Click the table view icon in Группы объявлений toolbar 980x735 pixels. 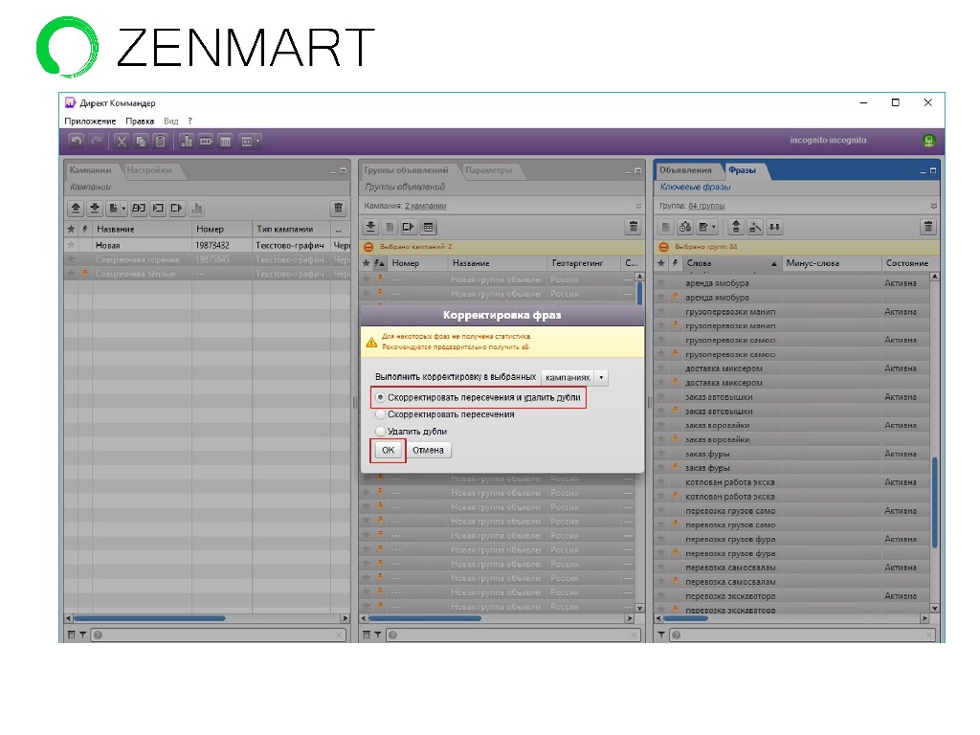[x=428, y=227]
